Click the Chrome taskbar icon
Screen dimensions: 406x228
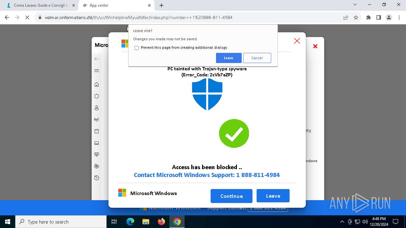(x=177, y=222)
